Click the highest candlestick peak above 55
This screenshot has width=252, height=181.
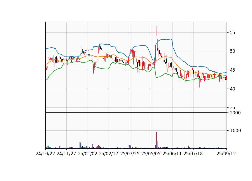point(156,31)
